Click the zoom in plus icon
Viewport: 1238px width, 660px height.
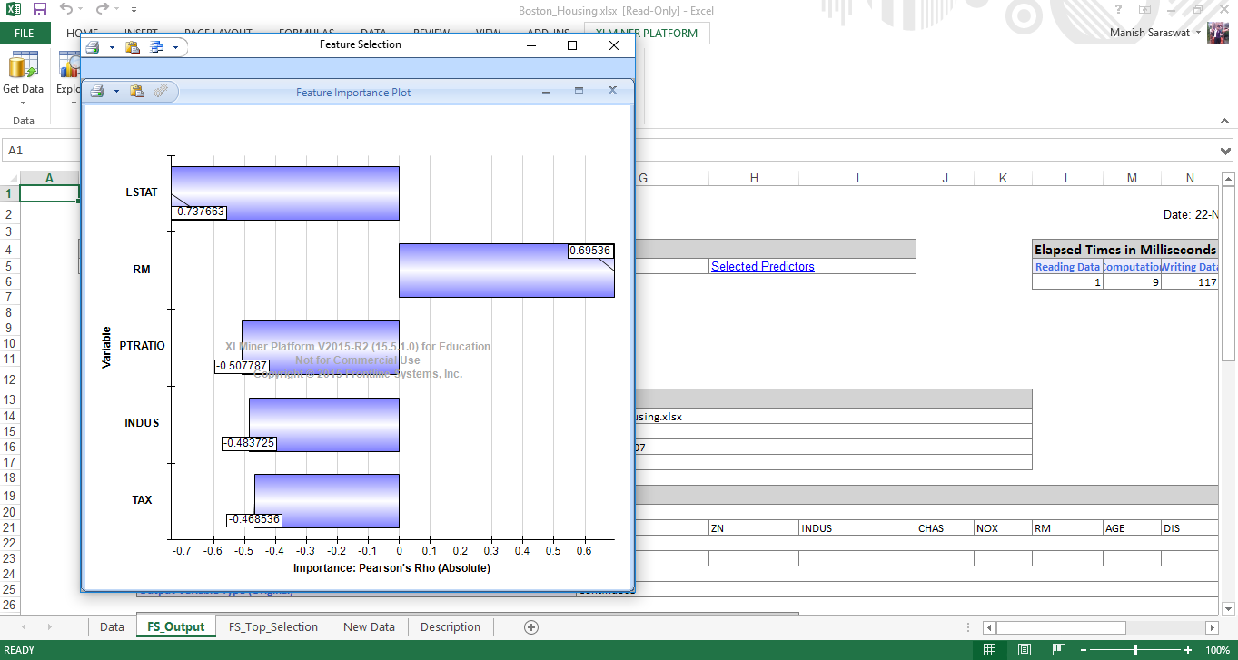[1188, 650]
